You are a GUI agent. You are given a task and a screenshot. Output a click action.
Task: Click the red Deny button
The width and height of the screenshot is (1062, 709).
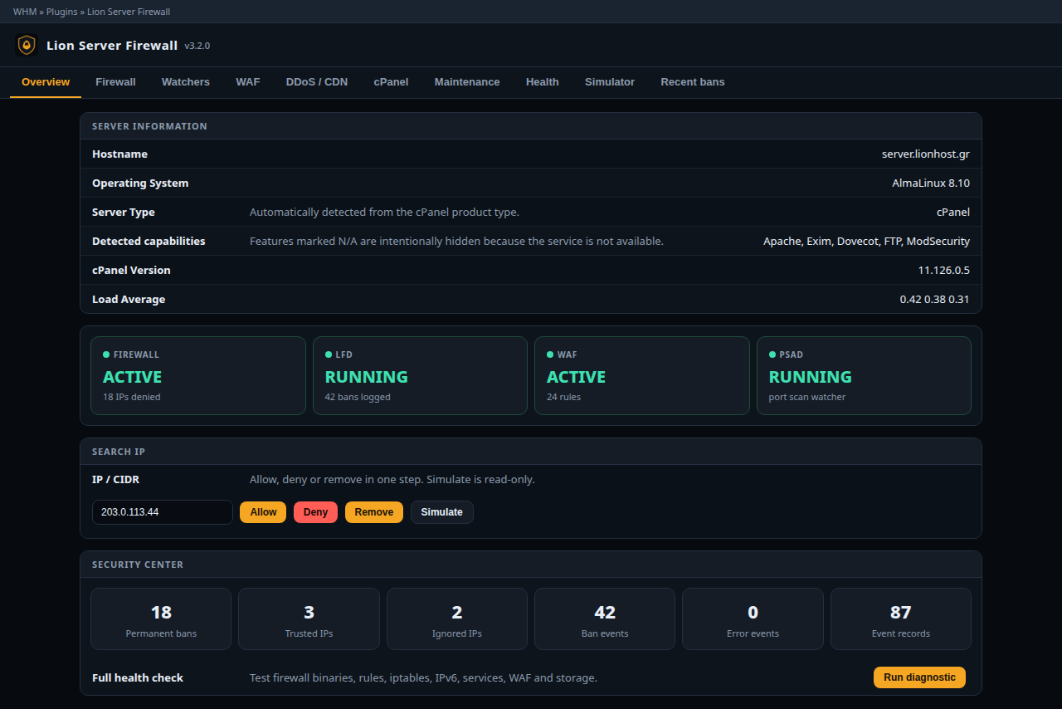(315, 512)
